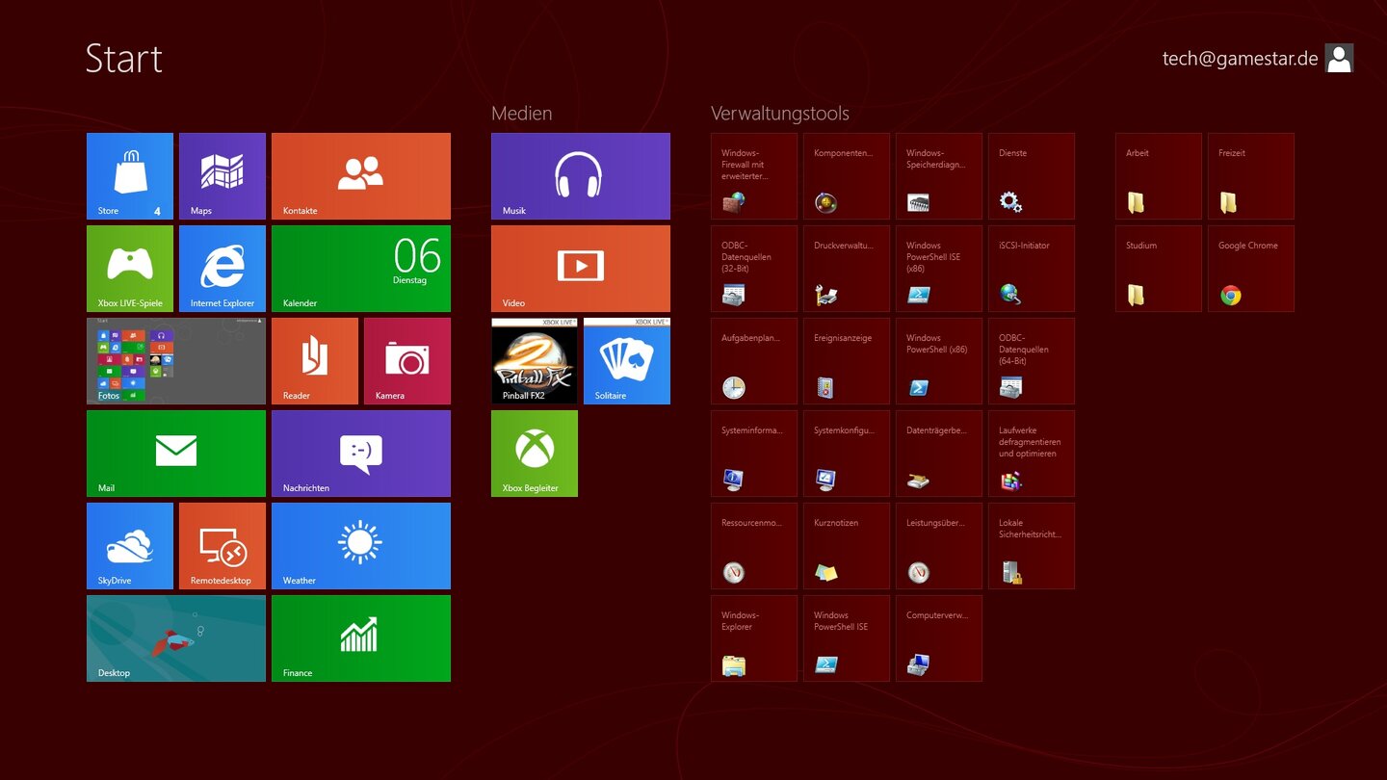This screenshot has height=780, width=1387.
Task: Open the iSCSI-Initiator tile
Action: pos(1032,269)
